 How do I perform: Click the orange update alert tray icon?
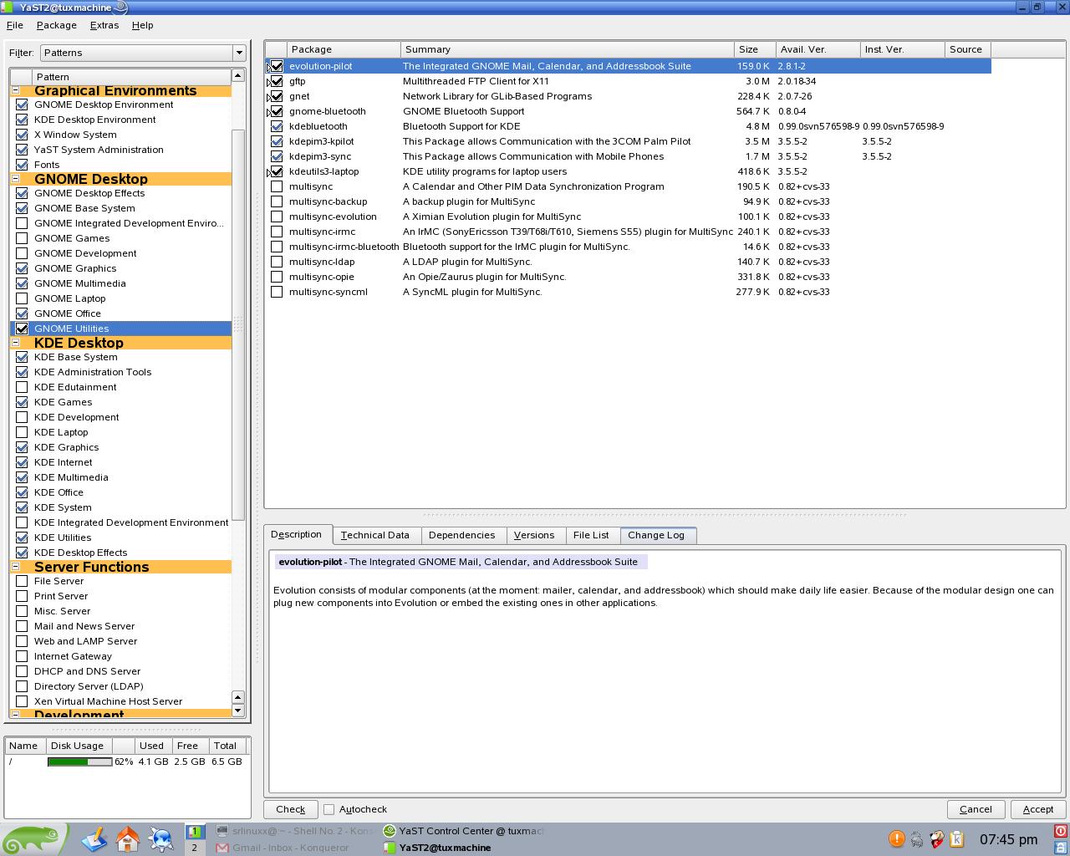pyautogui.click(x=896, y=838)
